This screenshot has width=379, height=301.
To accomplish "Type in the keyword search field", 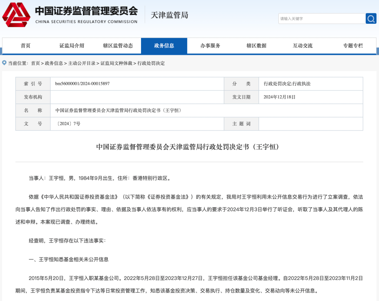I will click(321, 19).
